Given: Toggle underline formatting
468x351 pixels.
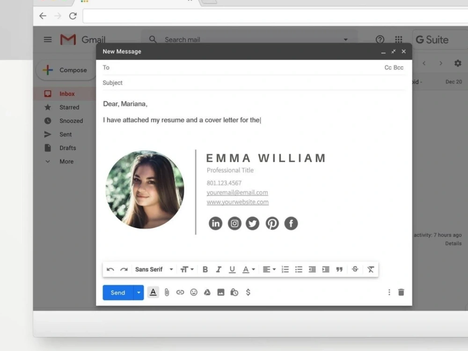Looking at the screenshot, I should [232, 270].
